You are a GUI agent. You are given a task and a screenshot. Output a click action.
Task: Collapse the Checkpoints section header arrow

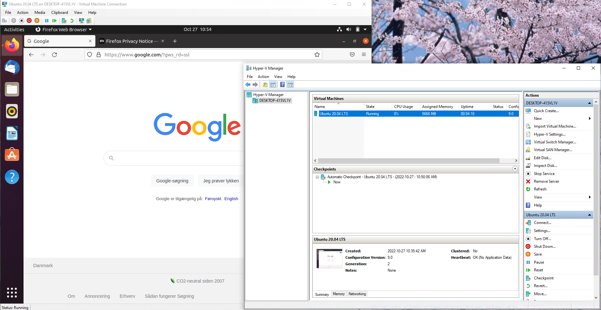[515, 169]
